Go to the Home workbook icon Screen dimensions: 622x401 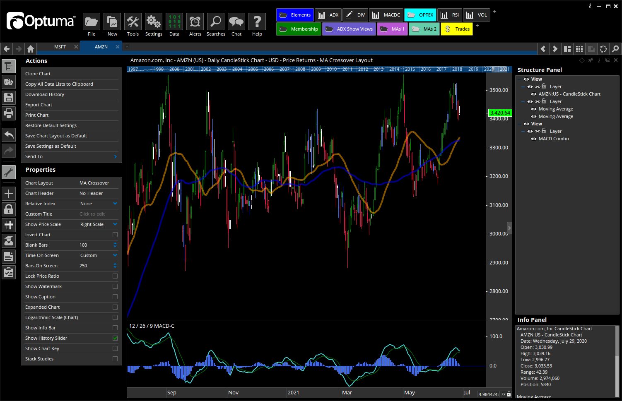31,49
